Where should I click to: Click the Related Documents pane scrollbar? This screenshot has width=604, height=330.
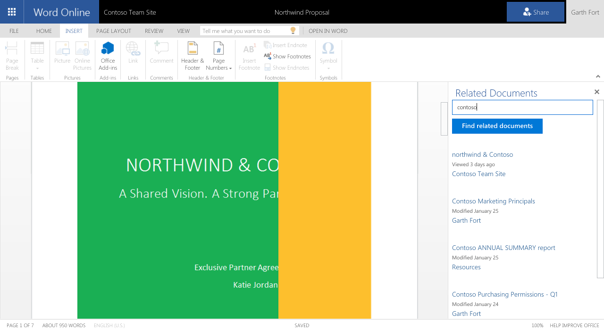point(600,189)
